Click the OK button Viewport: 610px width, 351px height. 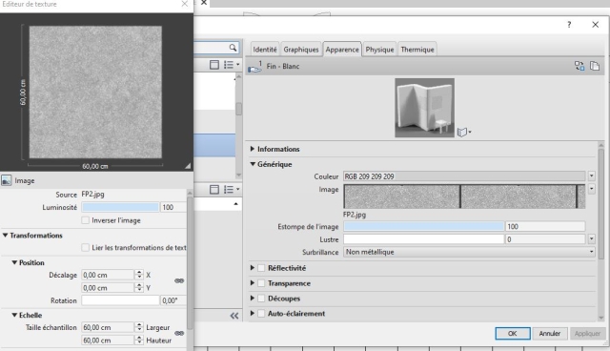(x=513, y=334)
